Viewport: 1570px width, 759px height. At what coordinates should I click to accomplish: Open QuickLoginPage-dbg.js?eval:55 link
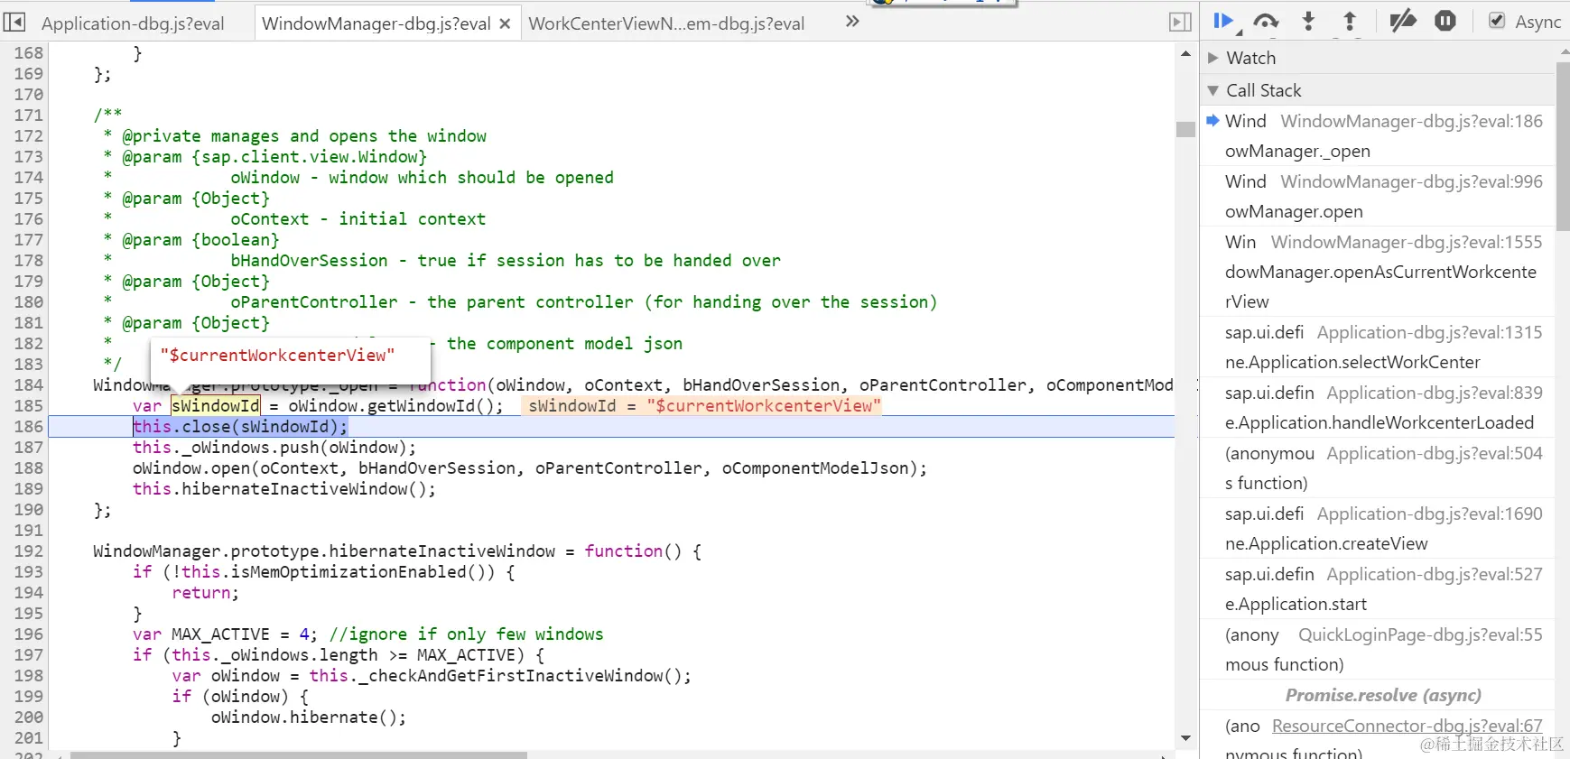[1420, 634]
